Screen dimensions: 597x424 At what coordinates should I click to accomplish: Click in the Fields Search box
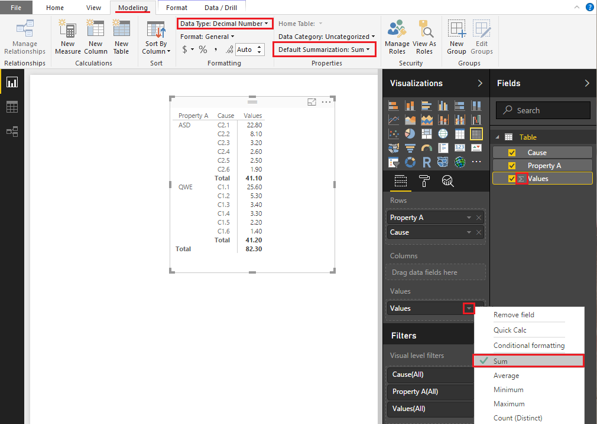pyautogui.click(x=543, y=110)
